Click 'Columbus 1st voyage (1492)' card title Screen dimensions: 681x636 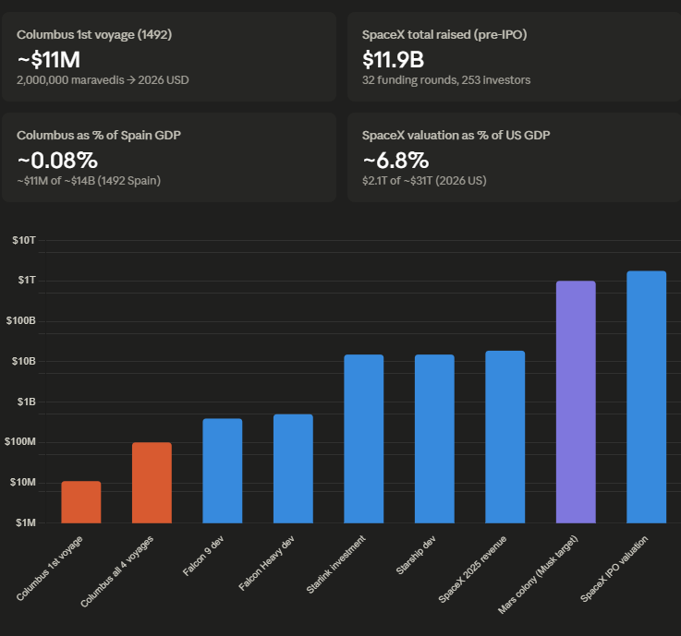click(94, 35)
